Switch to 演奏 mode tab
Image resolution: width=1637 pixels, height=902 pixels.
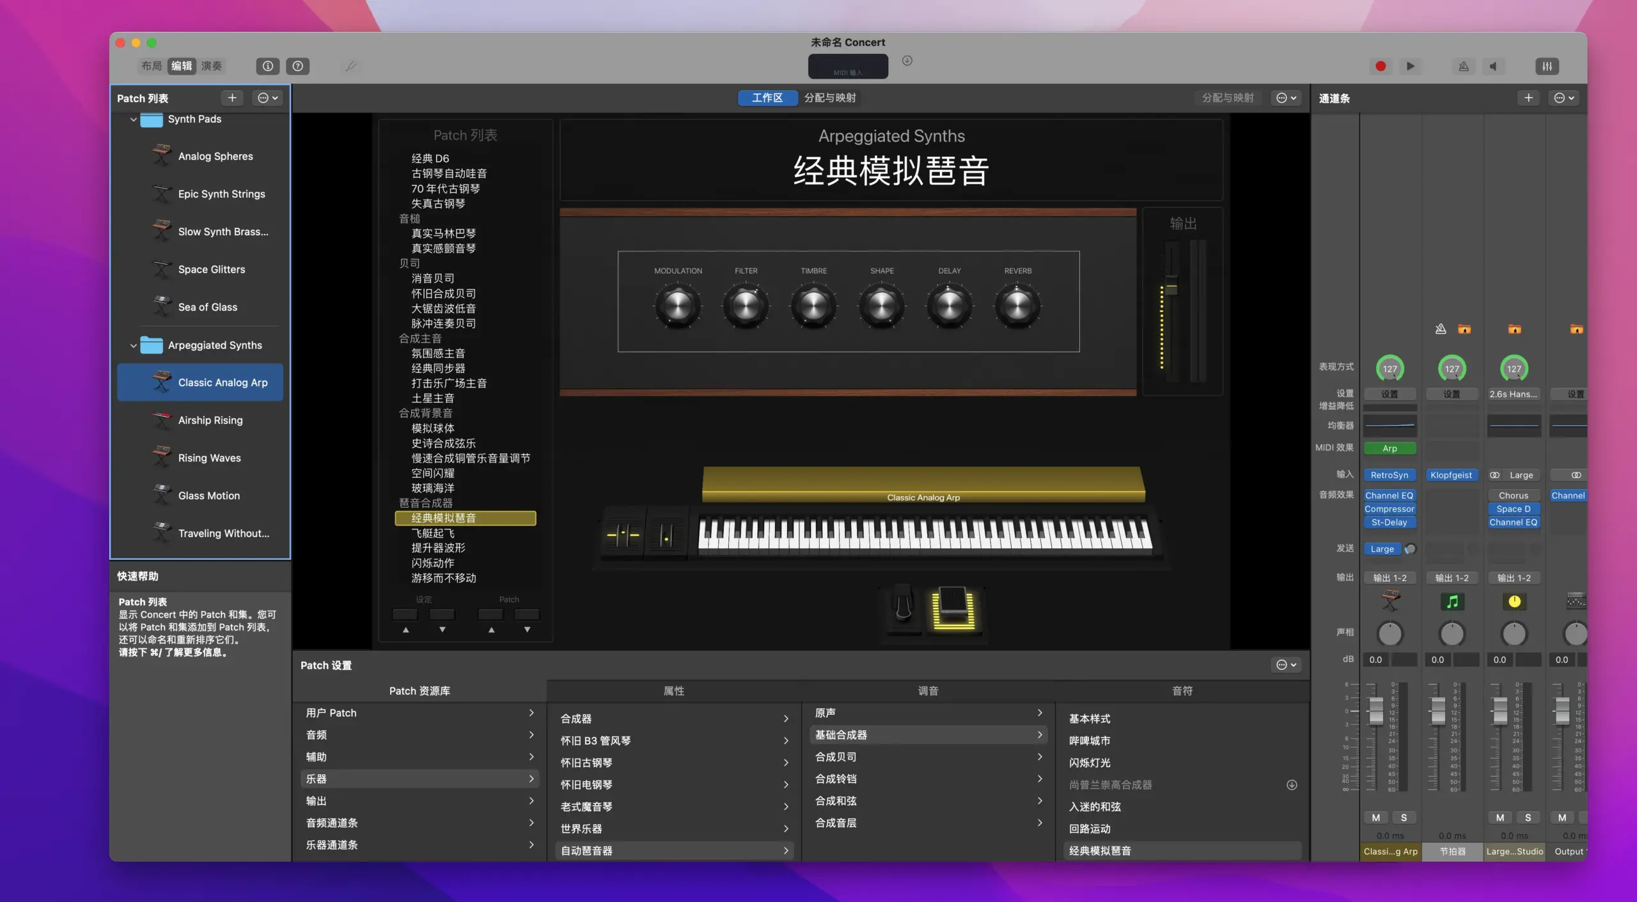click(x=211, y=66)
